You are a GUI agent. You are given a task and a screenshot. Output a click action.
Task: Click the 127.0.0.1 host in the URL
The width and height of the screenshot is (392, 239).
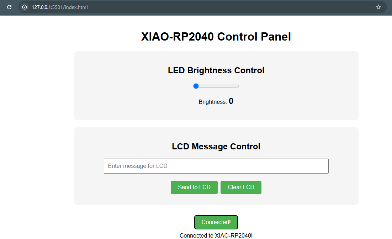click(41, 7)
